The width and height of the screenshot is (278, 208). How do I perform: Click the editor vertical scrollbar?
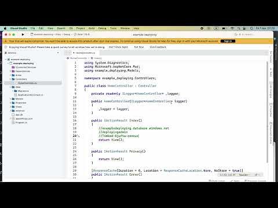point(267,112)
